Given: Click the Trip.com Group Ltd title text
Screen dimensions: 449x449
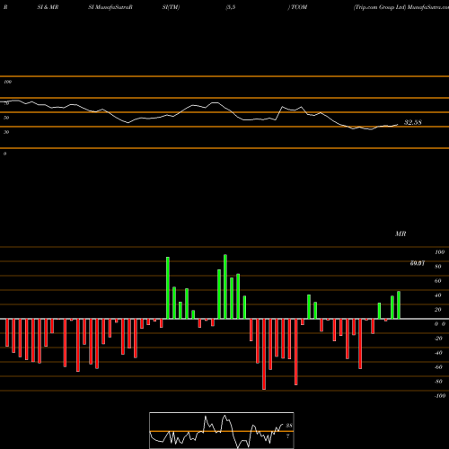Looking at the screenshot, I should (x=380, y=7).
